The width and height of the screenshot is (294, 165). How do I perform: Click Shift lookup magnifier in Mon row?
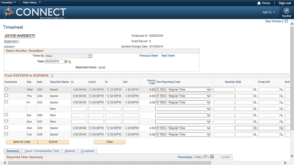[x=255, y=128]
